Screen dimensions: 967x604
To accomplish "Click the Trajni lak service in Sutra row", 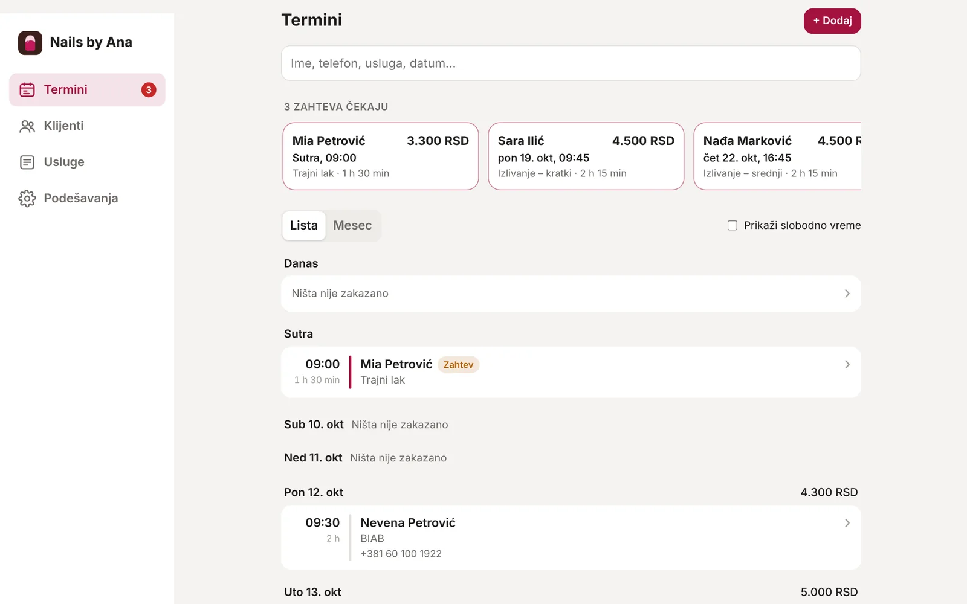I will click(383, 380).
